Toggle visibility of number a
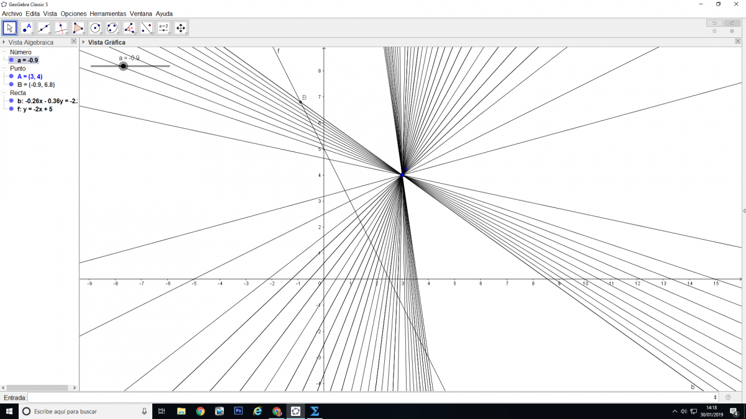Image resolution: width=746 pixels, height=419 pixels. point(11,60)
